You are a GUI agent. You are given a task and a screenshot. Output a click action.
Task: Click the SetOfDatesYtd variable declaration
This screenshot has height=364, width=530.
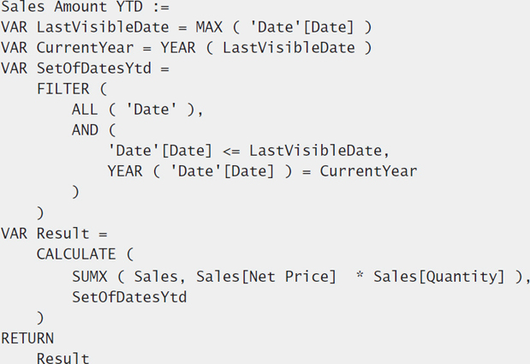[x=94, y=69]
